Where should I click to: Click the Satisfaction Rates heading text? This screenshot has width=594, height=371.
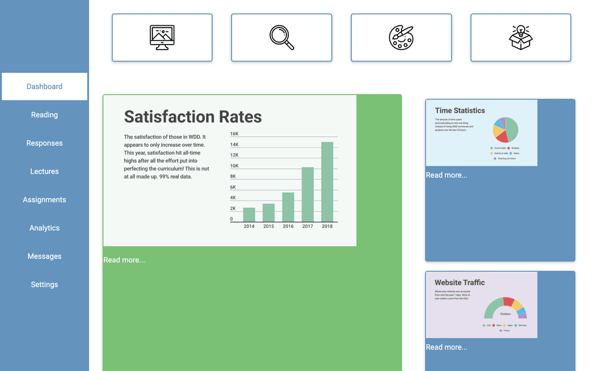click(x=193, y=117)
